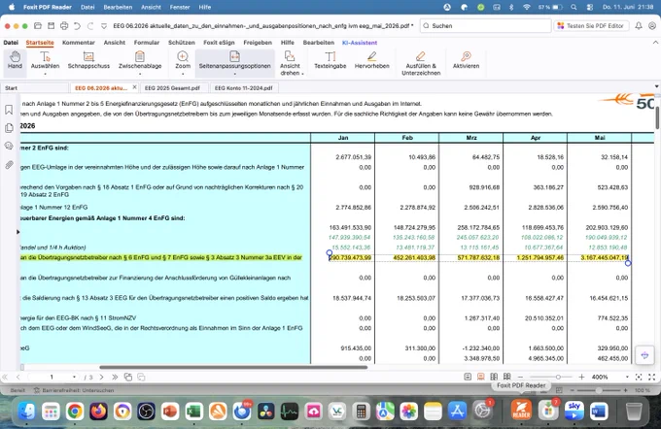Toggle fit page icon beside zoom percentage
Screen dimensions: 661x429
pyautogui.click(x=639, y=377)
